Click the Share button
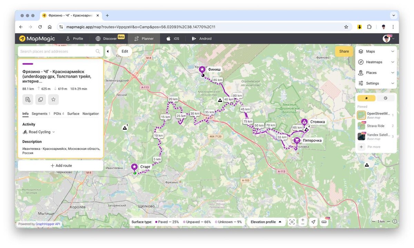The width and height of the screenshot is (414, 248). click(x=344, y=52)
